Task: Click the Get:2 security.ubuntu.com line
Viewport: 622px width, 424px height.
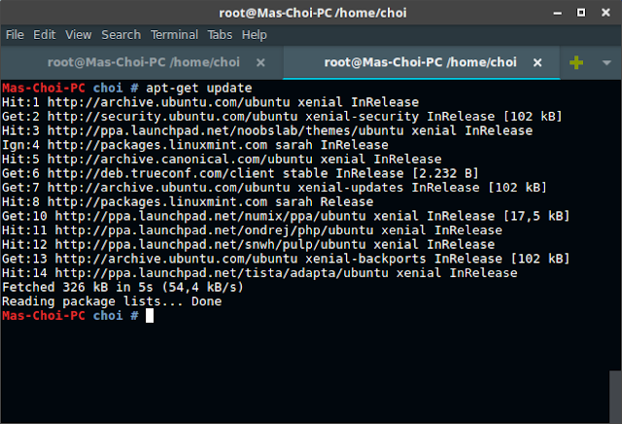Action: pos(282,117)
